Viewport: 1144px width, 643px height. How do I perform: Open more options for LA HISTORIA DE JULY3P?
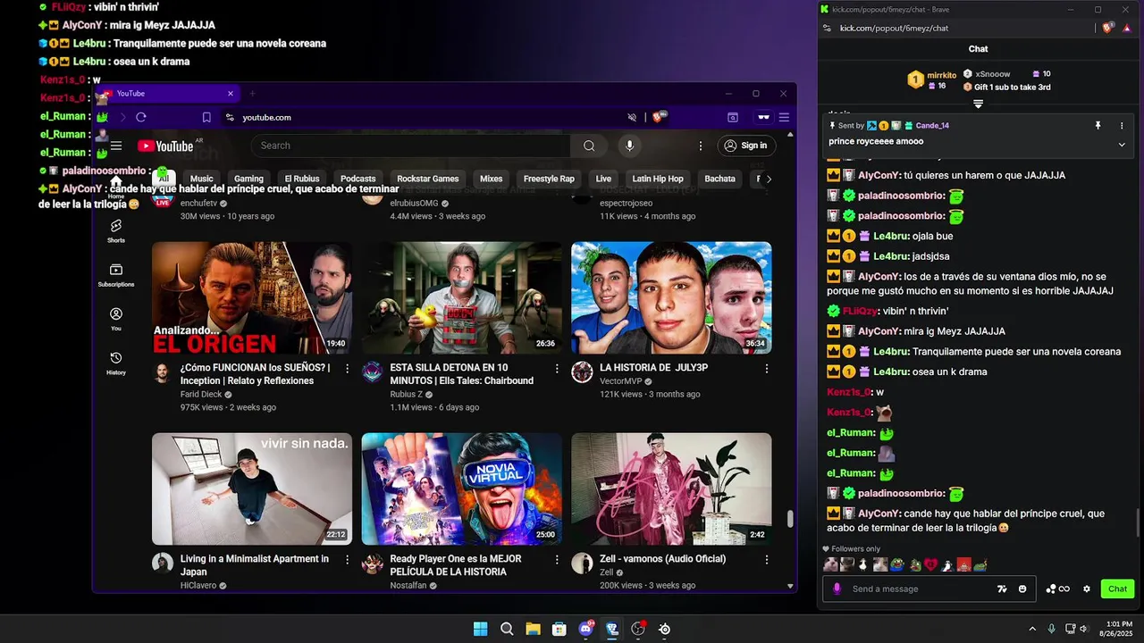click(767, 368)
